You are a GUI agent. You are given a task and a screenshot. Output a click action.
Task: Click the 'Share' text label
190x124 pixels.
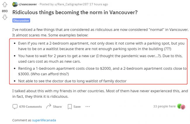point(57,106)
